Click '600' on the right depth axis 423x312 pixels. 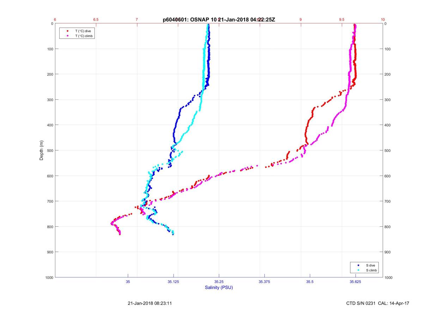click(388, 176)
